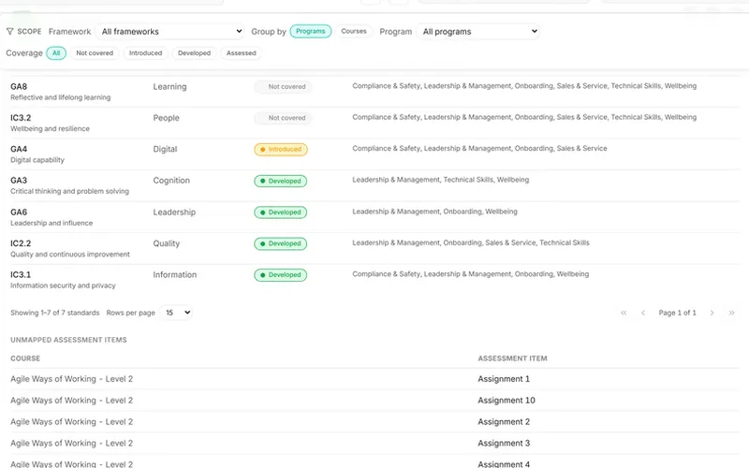Screen dimensions: 749x468
Task: Group by Courses
Action: pos(354,32)
